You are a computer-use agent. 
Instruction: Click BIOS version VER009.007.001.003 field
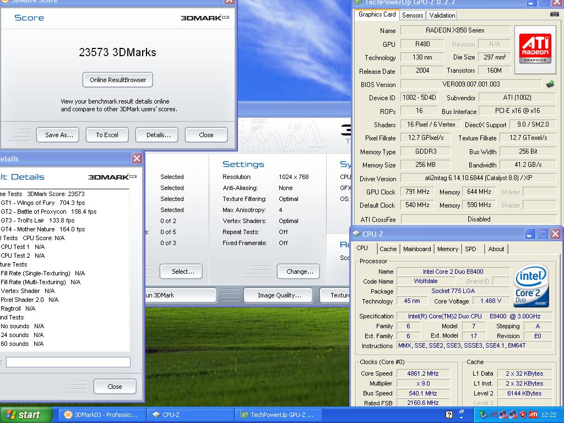coord(471,84)
